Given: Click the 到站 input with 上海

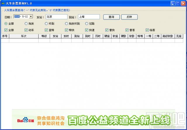Looking at the screenshot, I should point(89,17).
